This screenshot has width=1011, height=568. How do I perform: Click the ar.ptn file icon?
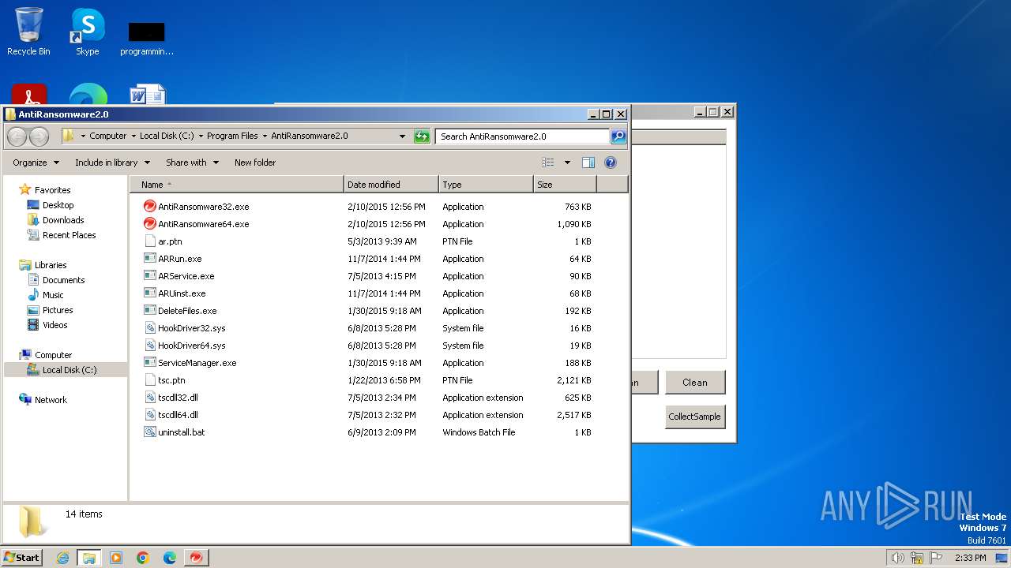[x=150, y=241]
